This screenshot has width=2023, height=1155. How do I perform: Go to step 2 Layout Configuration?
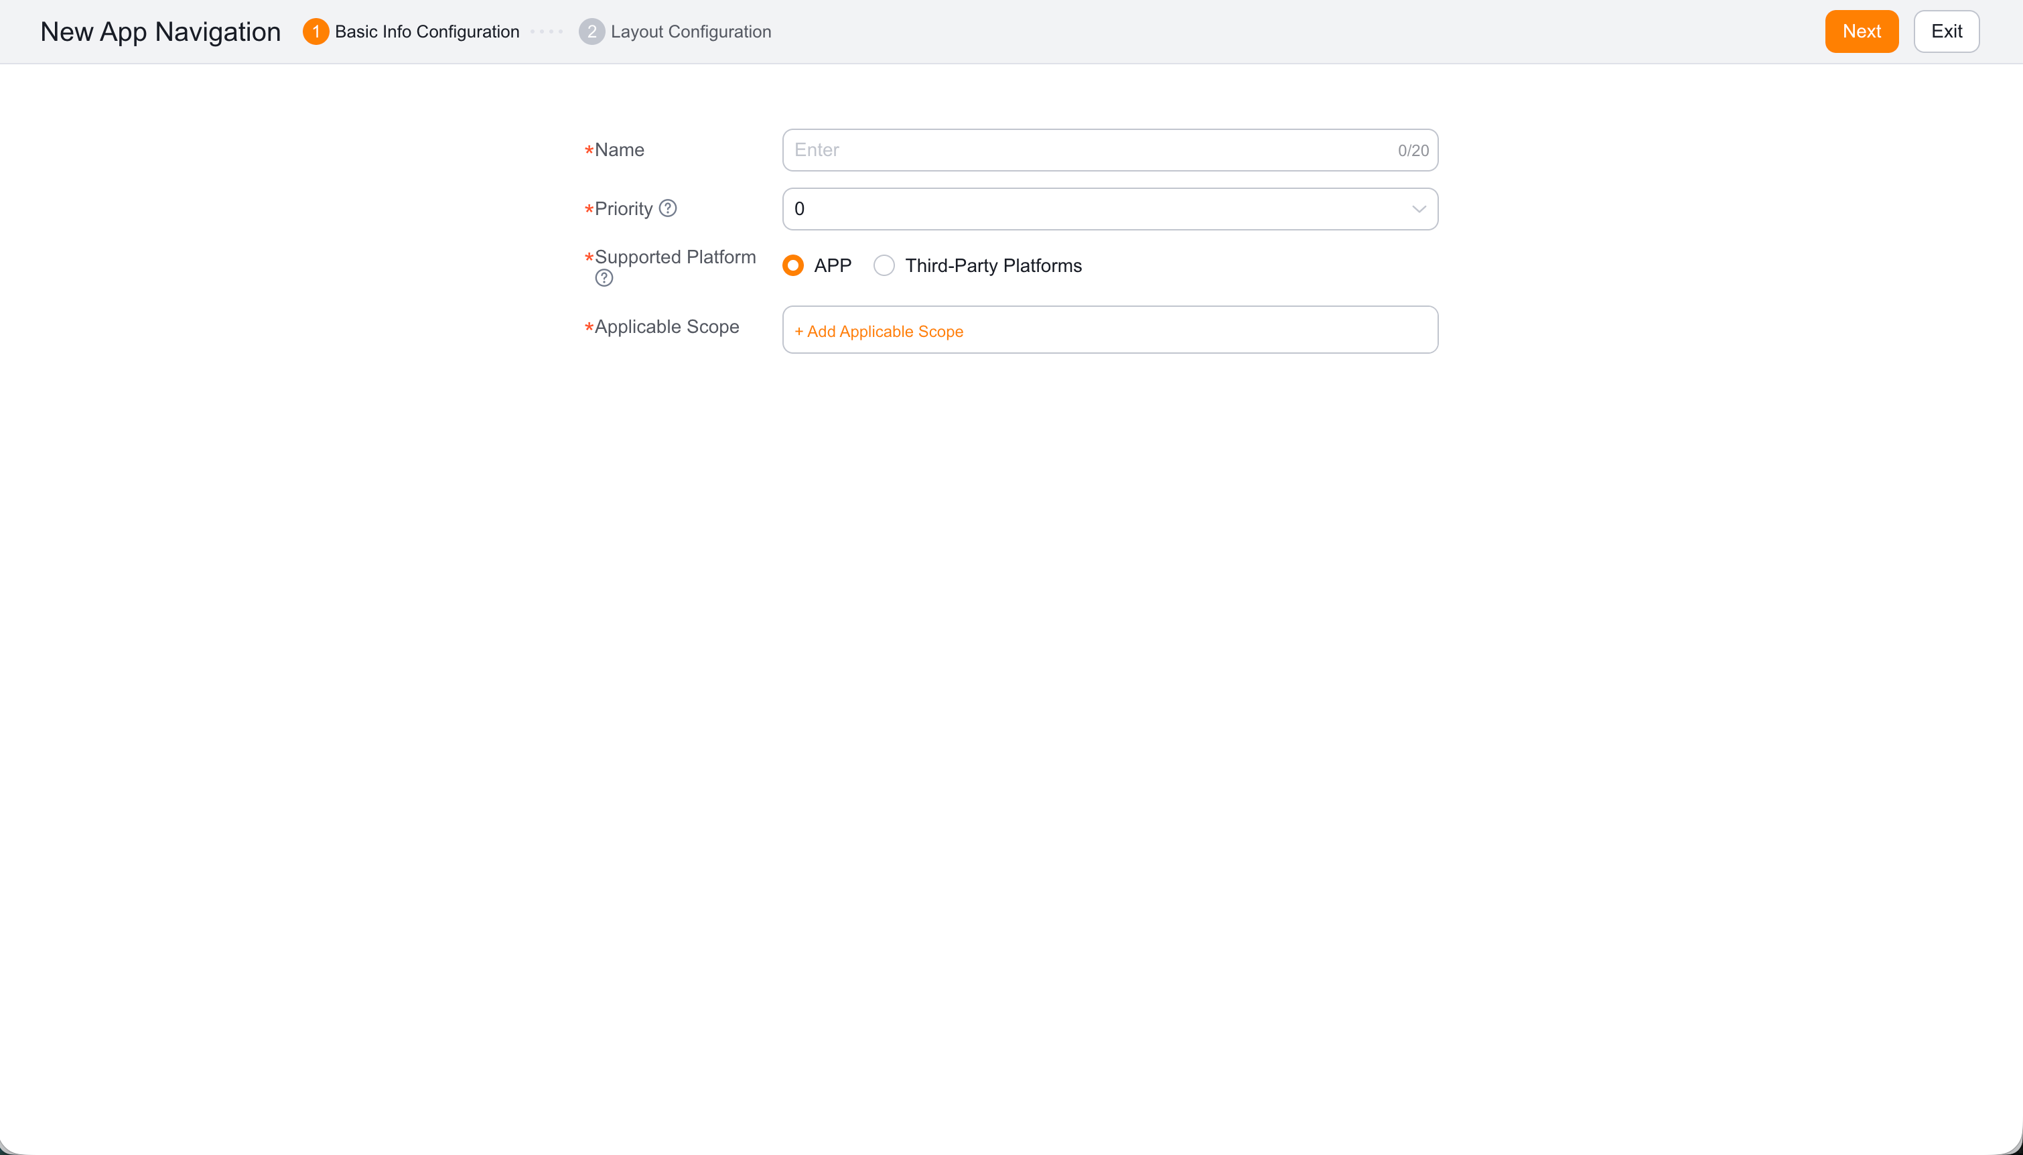pos(675,31)
